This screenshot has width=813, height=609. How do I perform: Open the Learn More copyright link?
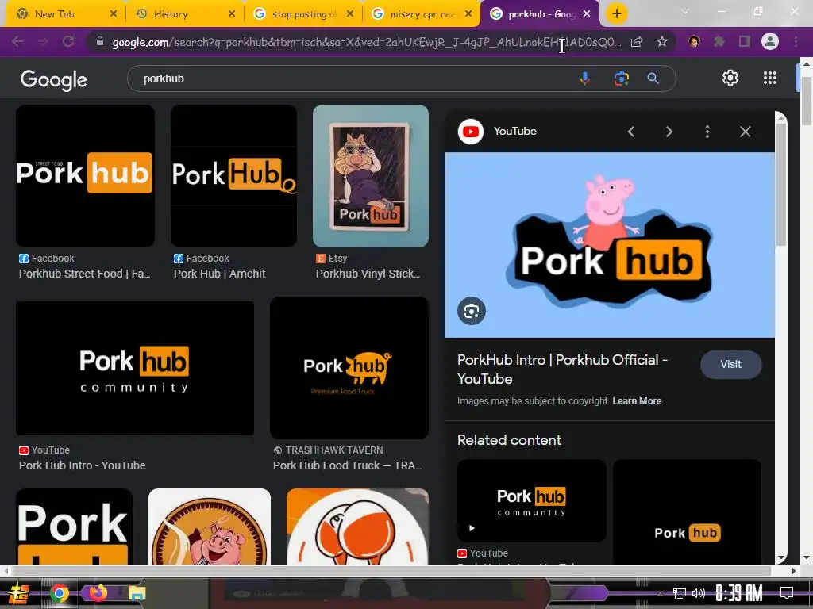coord(637,400)
